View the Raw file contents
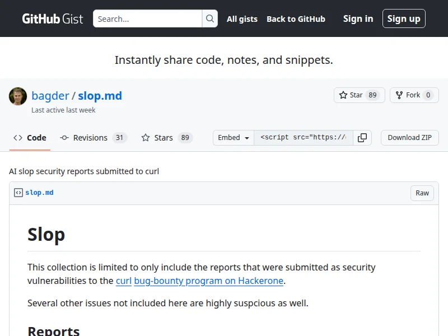Screen dimensions: 448x336 [x=422, y=193]
